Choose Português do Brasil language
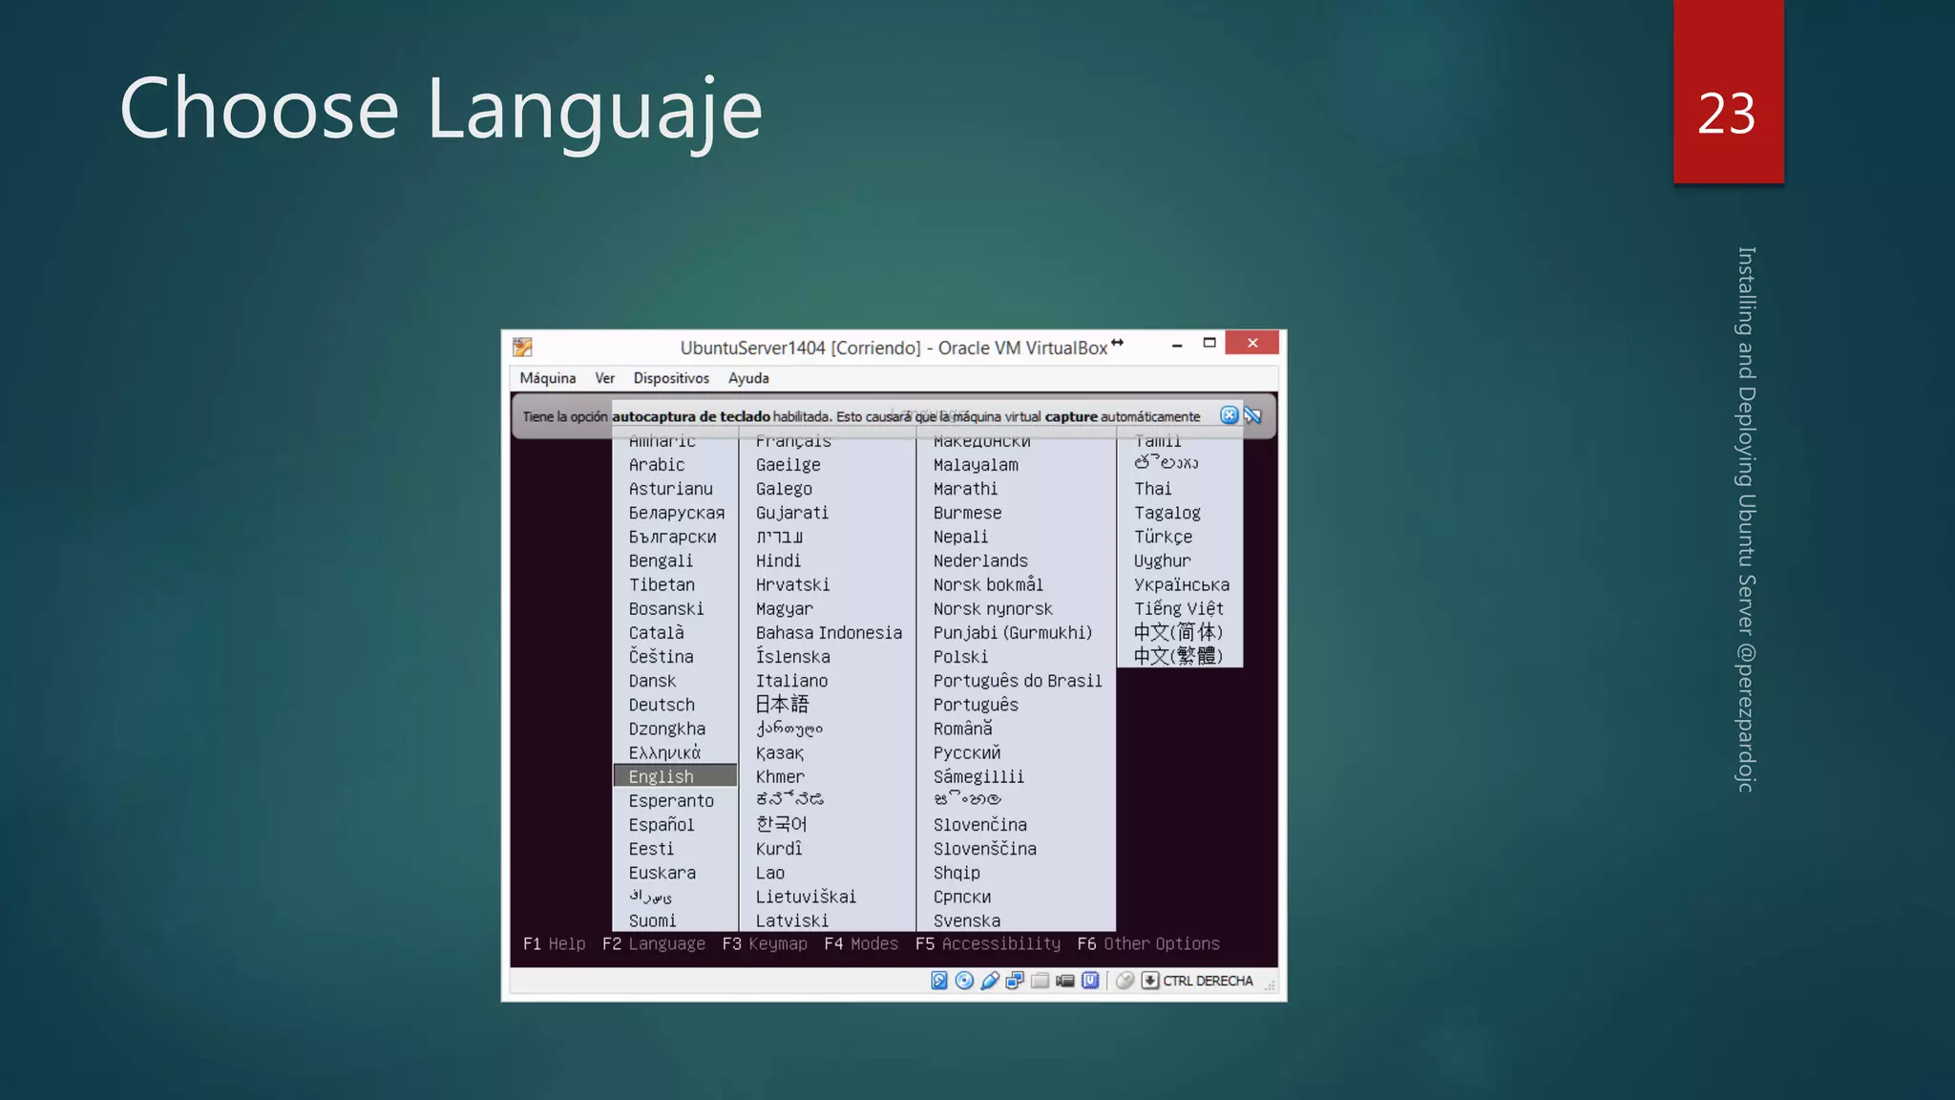 tap(1017, 681)
